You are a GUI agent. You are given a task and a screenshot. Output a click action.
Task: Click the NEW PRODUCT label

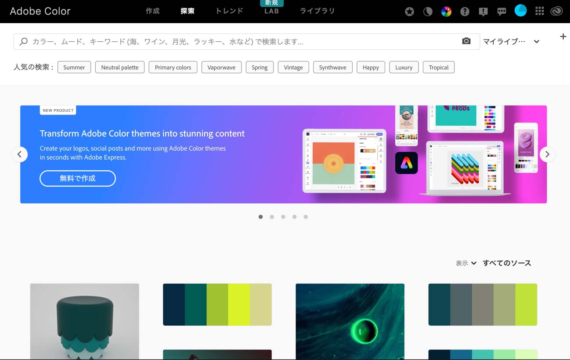(x=58, y=110)
